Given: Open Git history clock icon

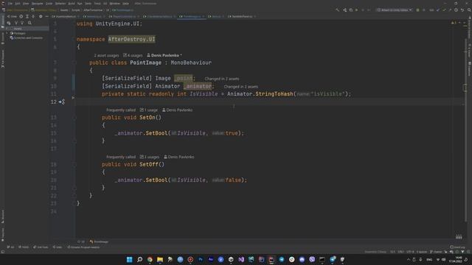Looking at the screenshot, I should pos(456,10).
